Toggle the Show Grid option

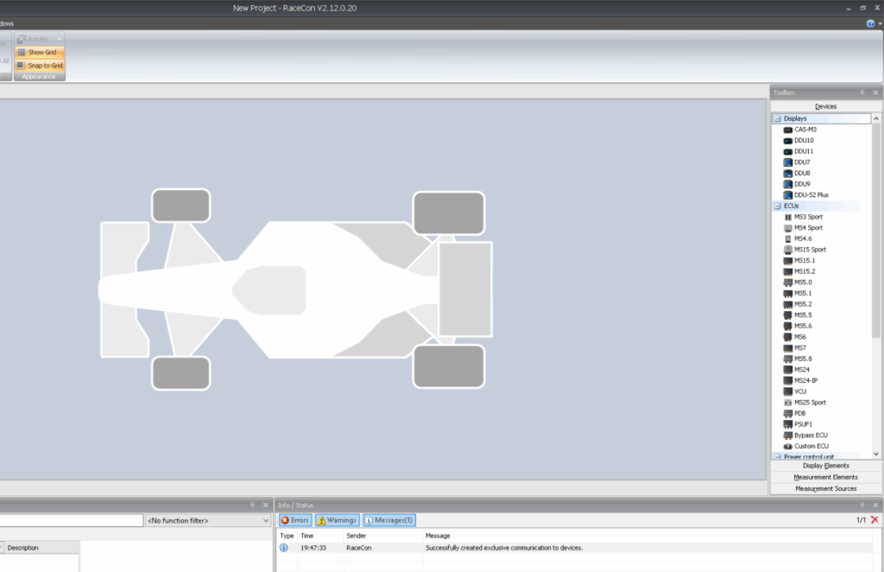[40, 53]
